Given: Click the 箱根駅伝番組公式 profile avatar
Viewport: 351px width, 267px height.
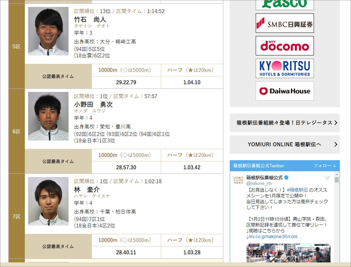Looking at the screenshot, I should (x=238, y=180).
